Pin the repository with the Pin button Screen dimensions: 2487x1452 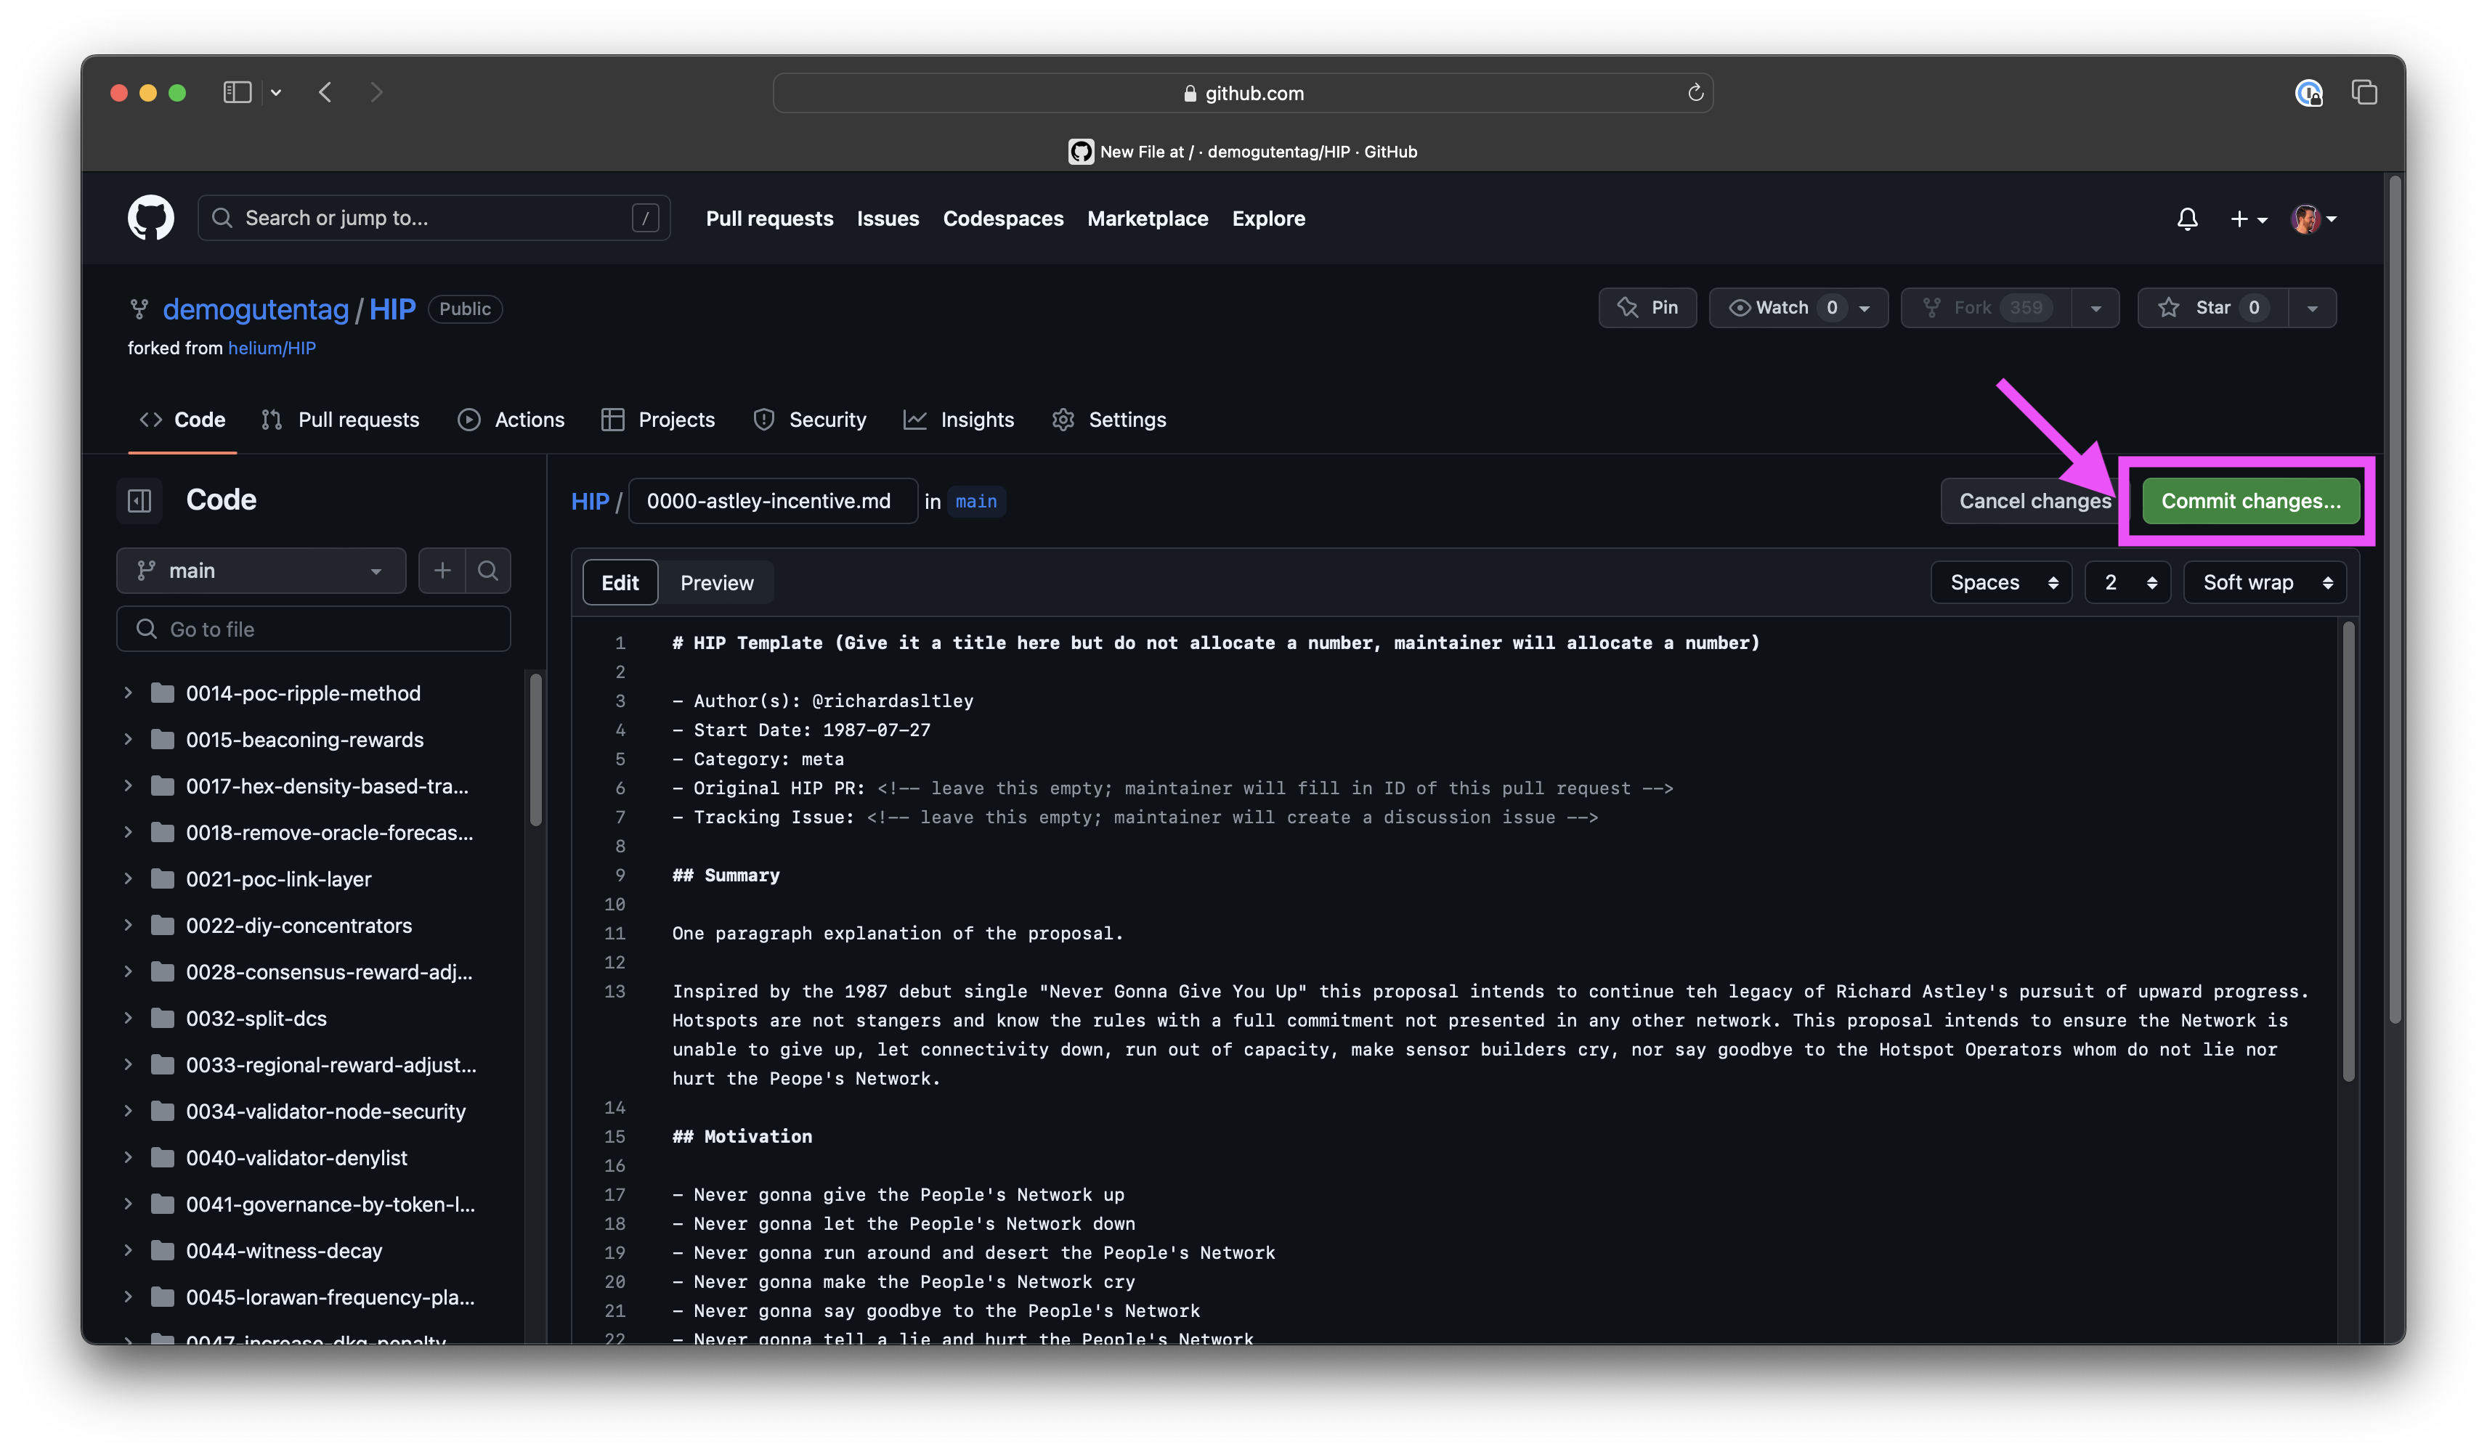pyautogui.click(x=1647, y=308)
